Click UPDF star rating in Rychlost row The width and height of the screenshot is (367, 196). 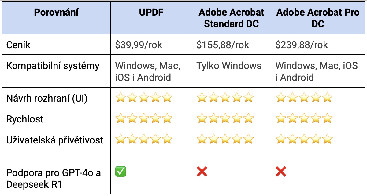point(144,118)
